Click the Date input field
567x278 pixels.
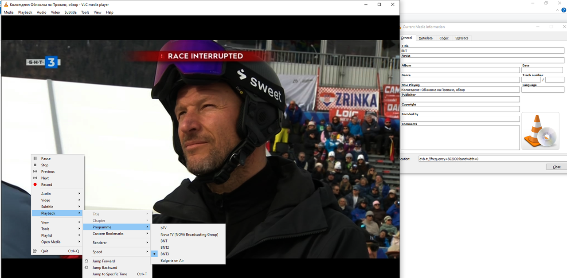(x=542, y=70)
